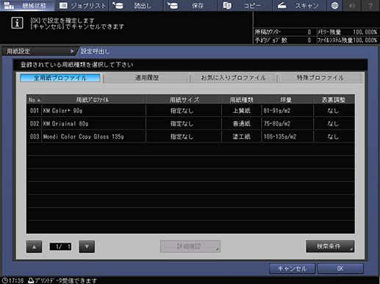Open the 機械状態 machine status tab
The height and width of the screenshot is (284, 380).
[27, 5]
